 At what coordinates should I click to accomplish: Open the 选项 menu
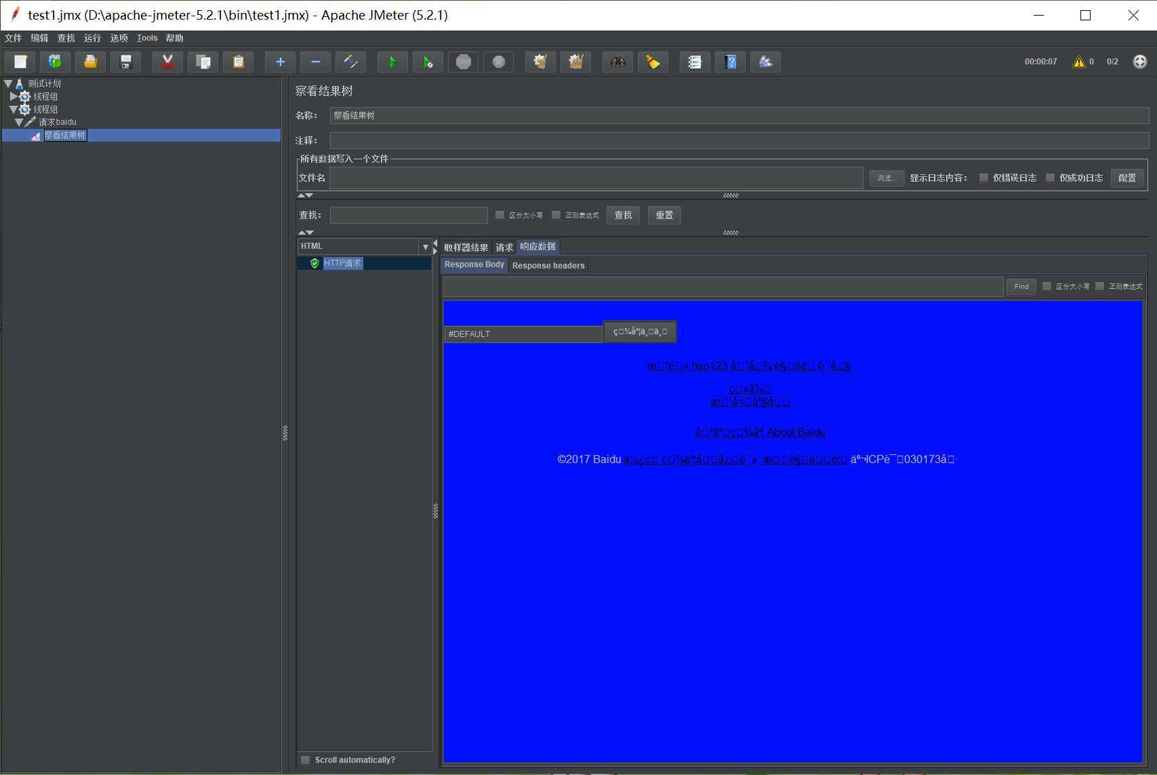pos(119,38)
